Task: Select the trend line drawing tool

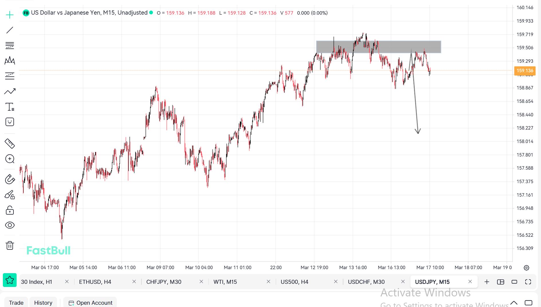Action: coord(10,30)
